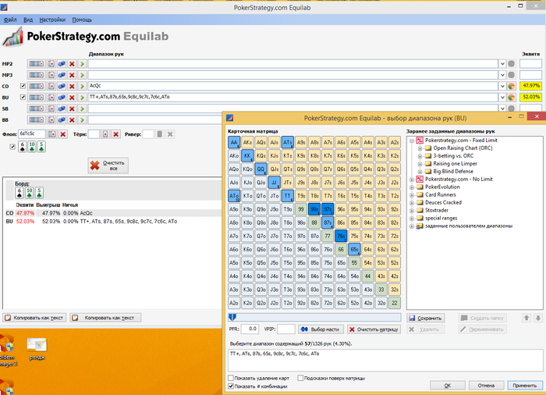The image size is (546, 395).
Task: Open the card picker icon for CO
Action: [x=51, y=86]
